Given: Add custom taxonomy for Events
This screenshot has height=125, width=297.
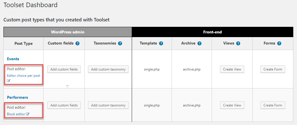Looking at the screenshot, I should coord(108,69).
